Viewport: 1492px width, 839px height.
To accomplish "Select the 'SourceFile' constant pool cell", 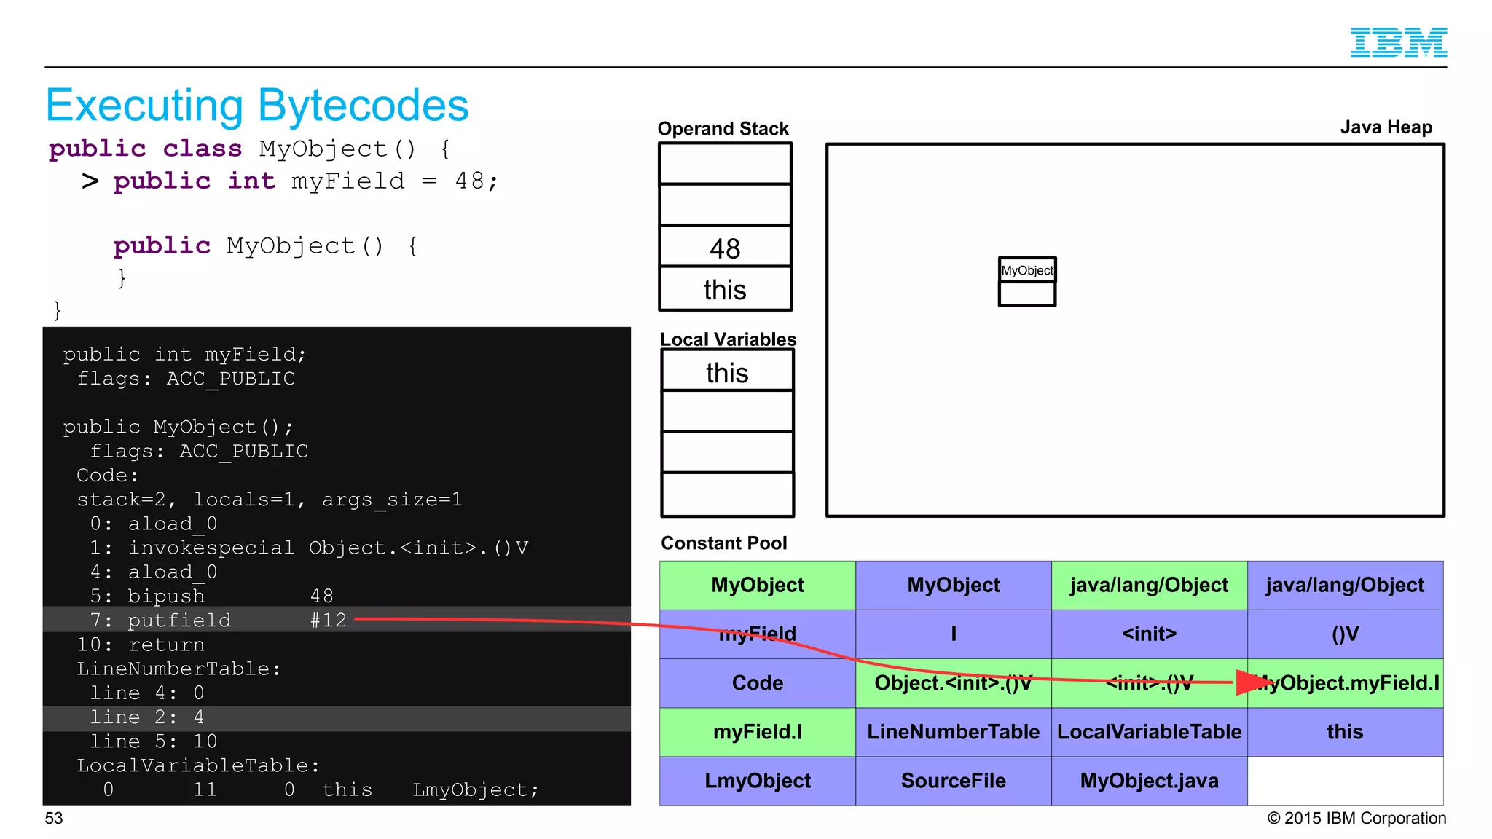I will 954,781.
